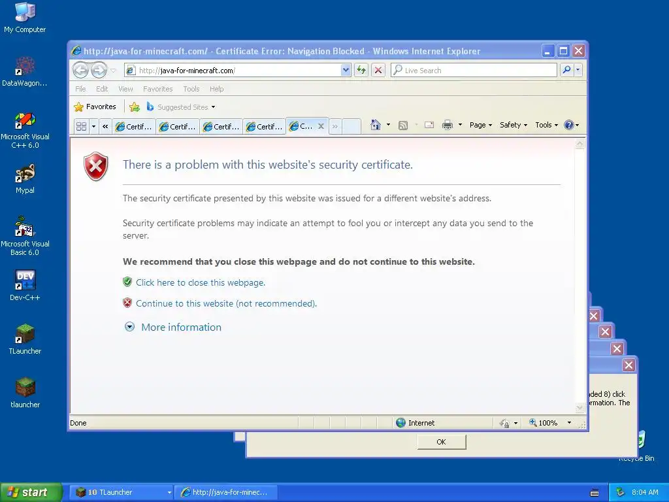The image size is (669, 502).
Task: Click the Refresh page icon
Action: (x=361, y=70)
